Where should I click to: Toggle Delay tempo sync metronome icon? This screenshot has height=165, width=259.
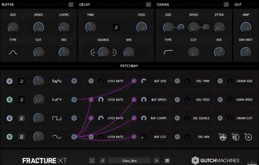click(x=116, y=27)
